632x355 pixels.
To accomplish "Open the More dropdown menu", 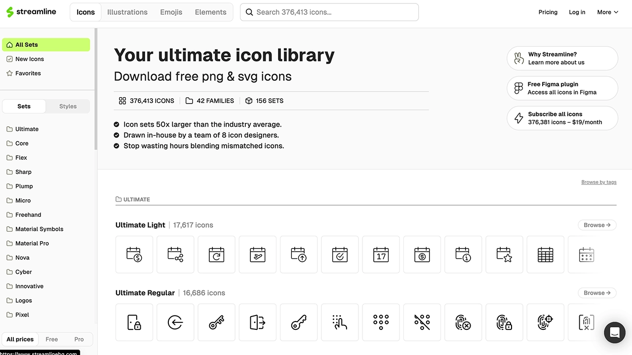I will 607,12.
